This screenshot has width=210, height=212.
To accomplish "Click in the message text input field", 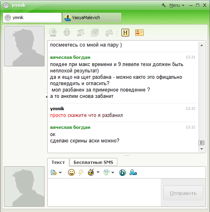I will tap(104, 192).
